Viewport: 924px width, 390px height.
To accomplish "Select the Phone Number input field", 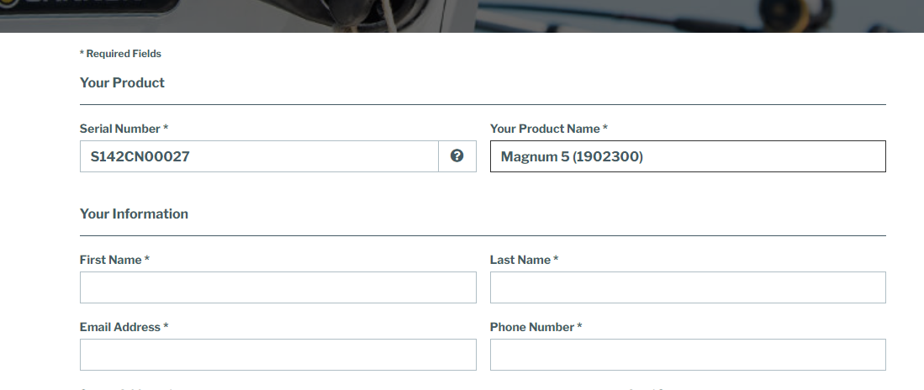I will [x=688, y=355].
